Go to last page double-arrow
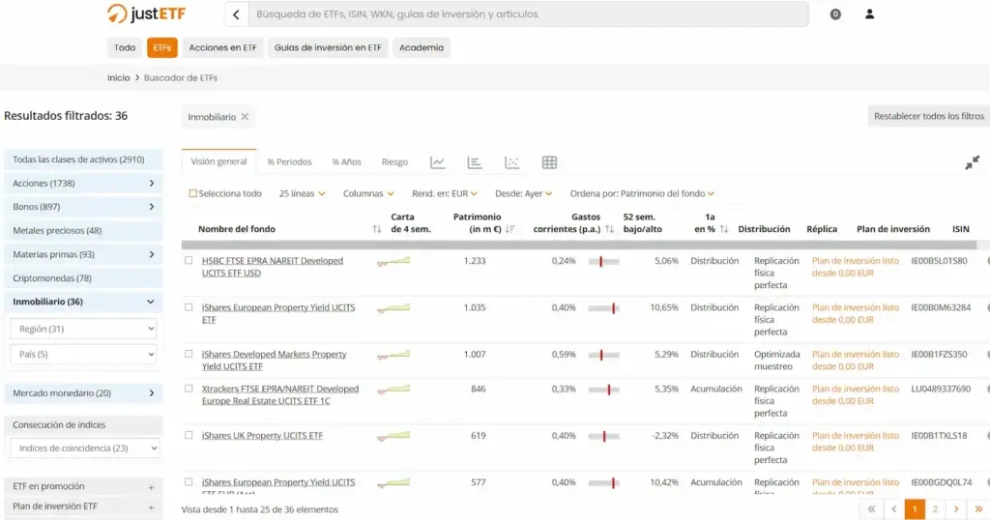 [978, 509]
